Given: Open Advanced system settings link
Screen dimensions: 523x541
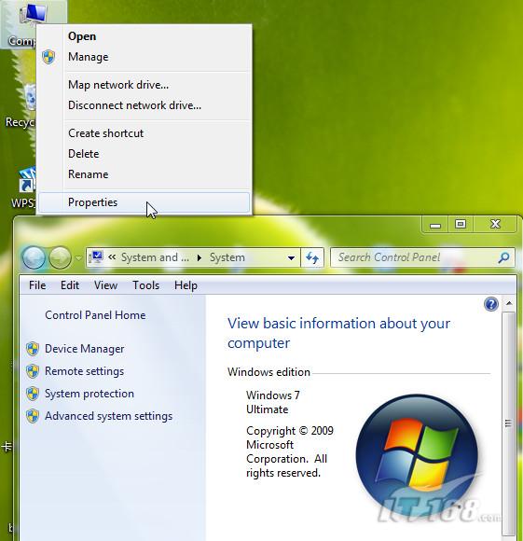Looking at the screenshot, I should tap(108, 416).
